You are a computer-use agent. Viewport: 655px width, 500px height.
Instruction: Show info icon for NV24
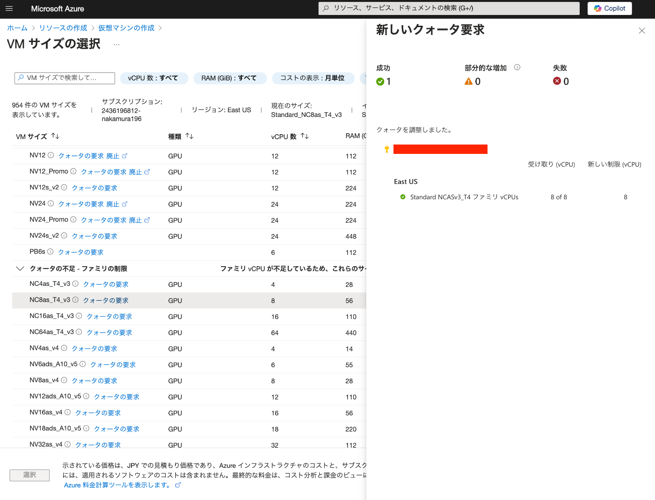51,203
